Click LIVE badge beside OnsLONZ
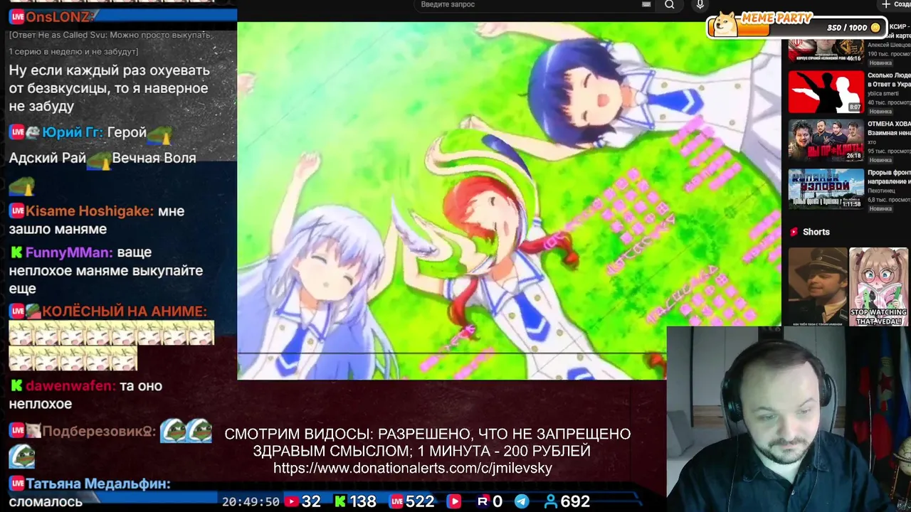Screen dimensions: 911x512 [17, 17]
